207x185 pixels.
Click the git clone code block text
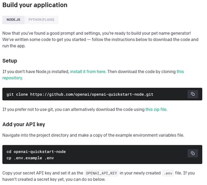(80, 94)
